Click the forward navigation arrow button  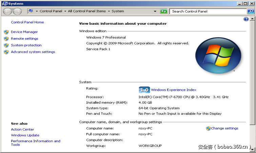17,11
